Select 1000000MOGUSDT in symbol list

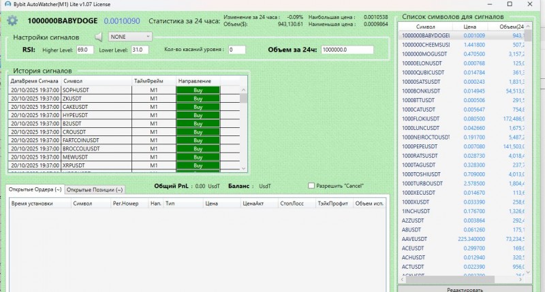coord(462,54)
